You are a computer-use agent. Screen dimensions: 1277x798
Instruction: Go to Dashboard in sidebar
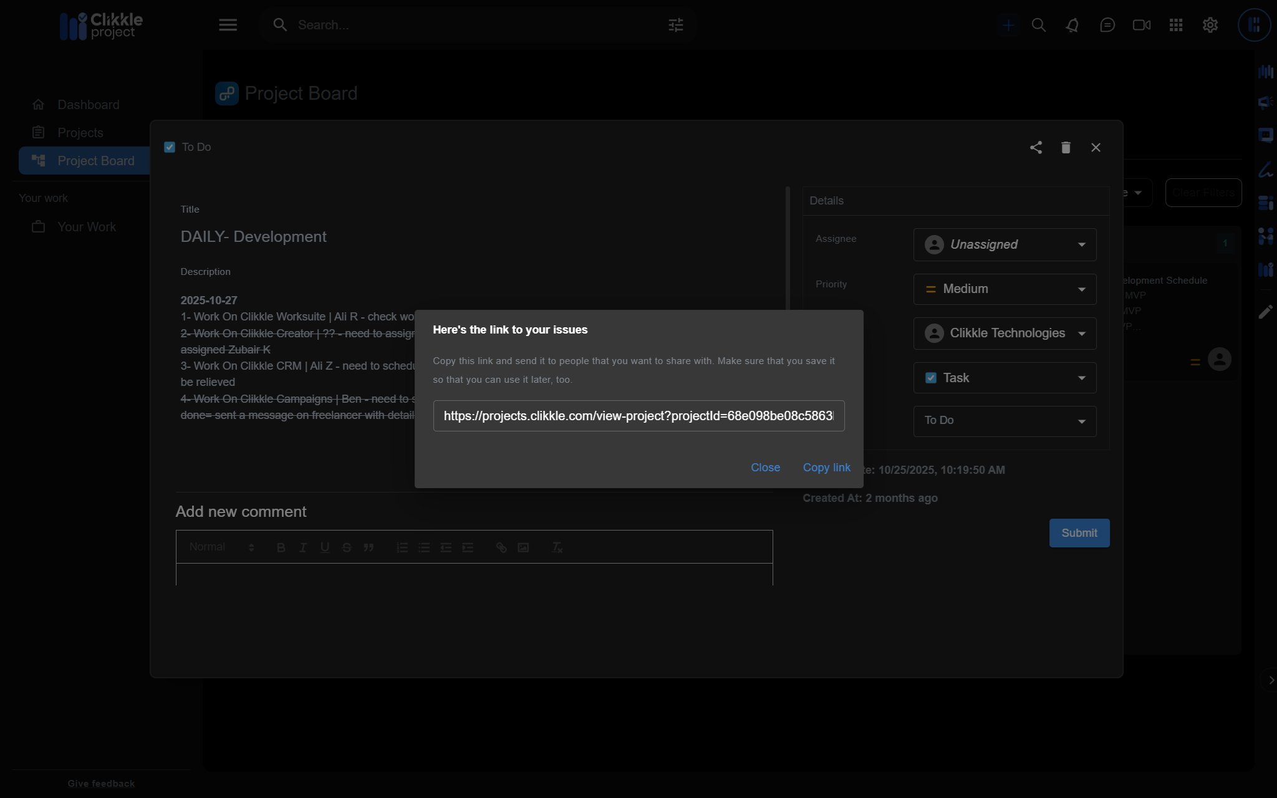click(88, 105)
